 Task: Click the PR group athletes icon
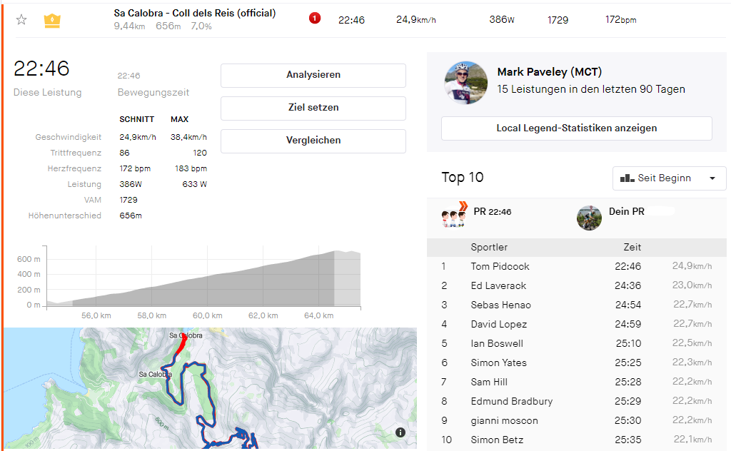pos(454,215)
